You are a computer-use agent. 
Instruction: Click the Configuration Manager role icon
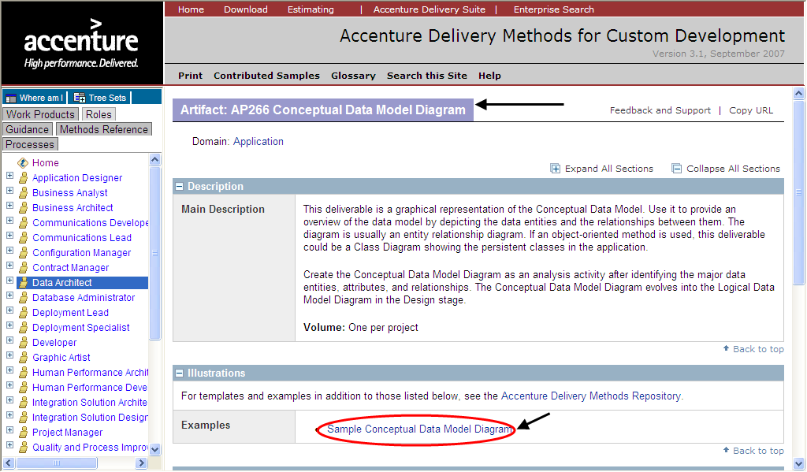tap(23, 253)
